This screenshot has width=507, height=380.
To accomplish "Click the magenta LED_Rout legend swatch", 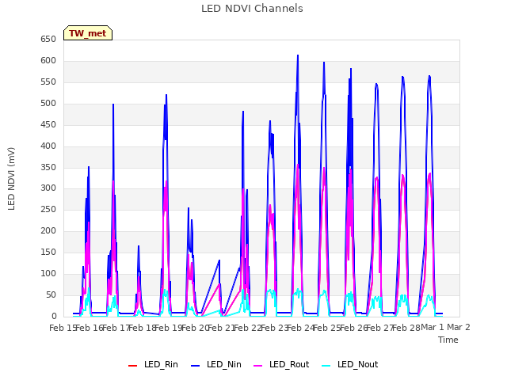I will (257, 366).
